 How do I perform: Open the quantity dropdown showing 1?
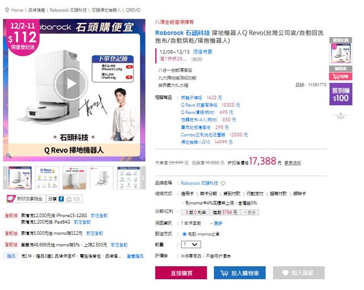pos(191,245)
